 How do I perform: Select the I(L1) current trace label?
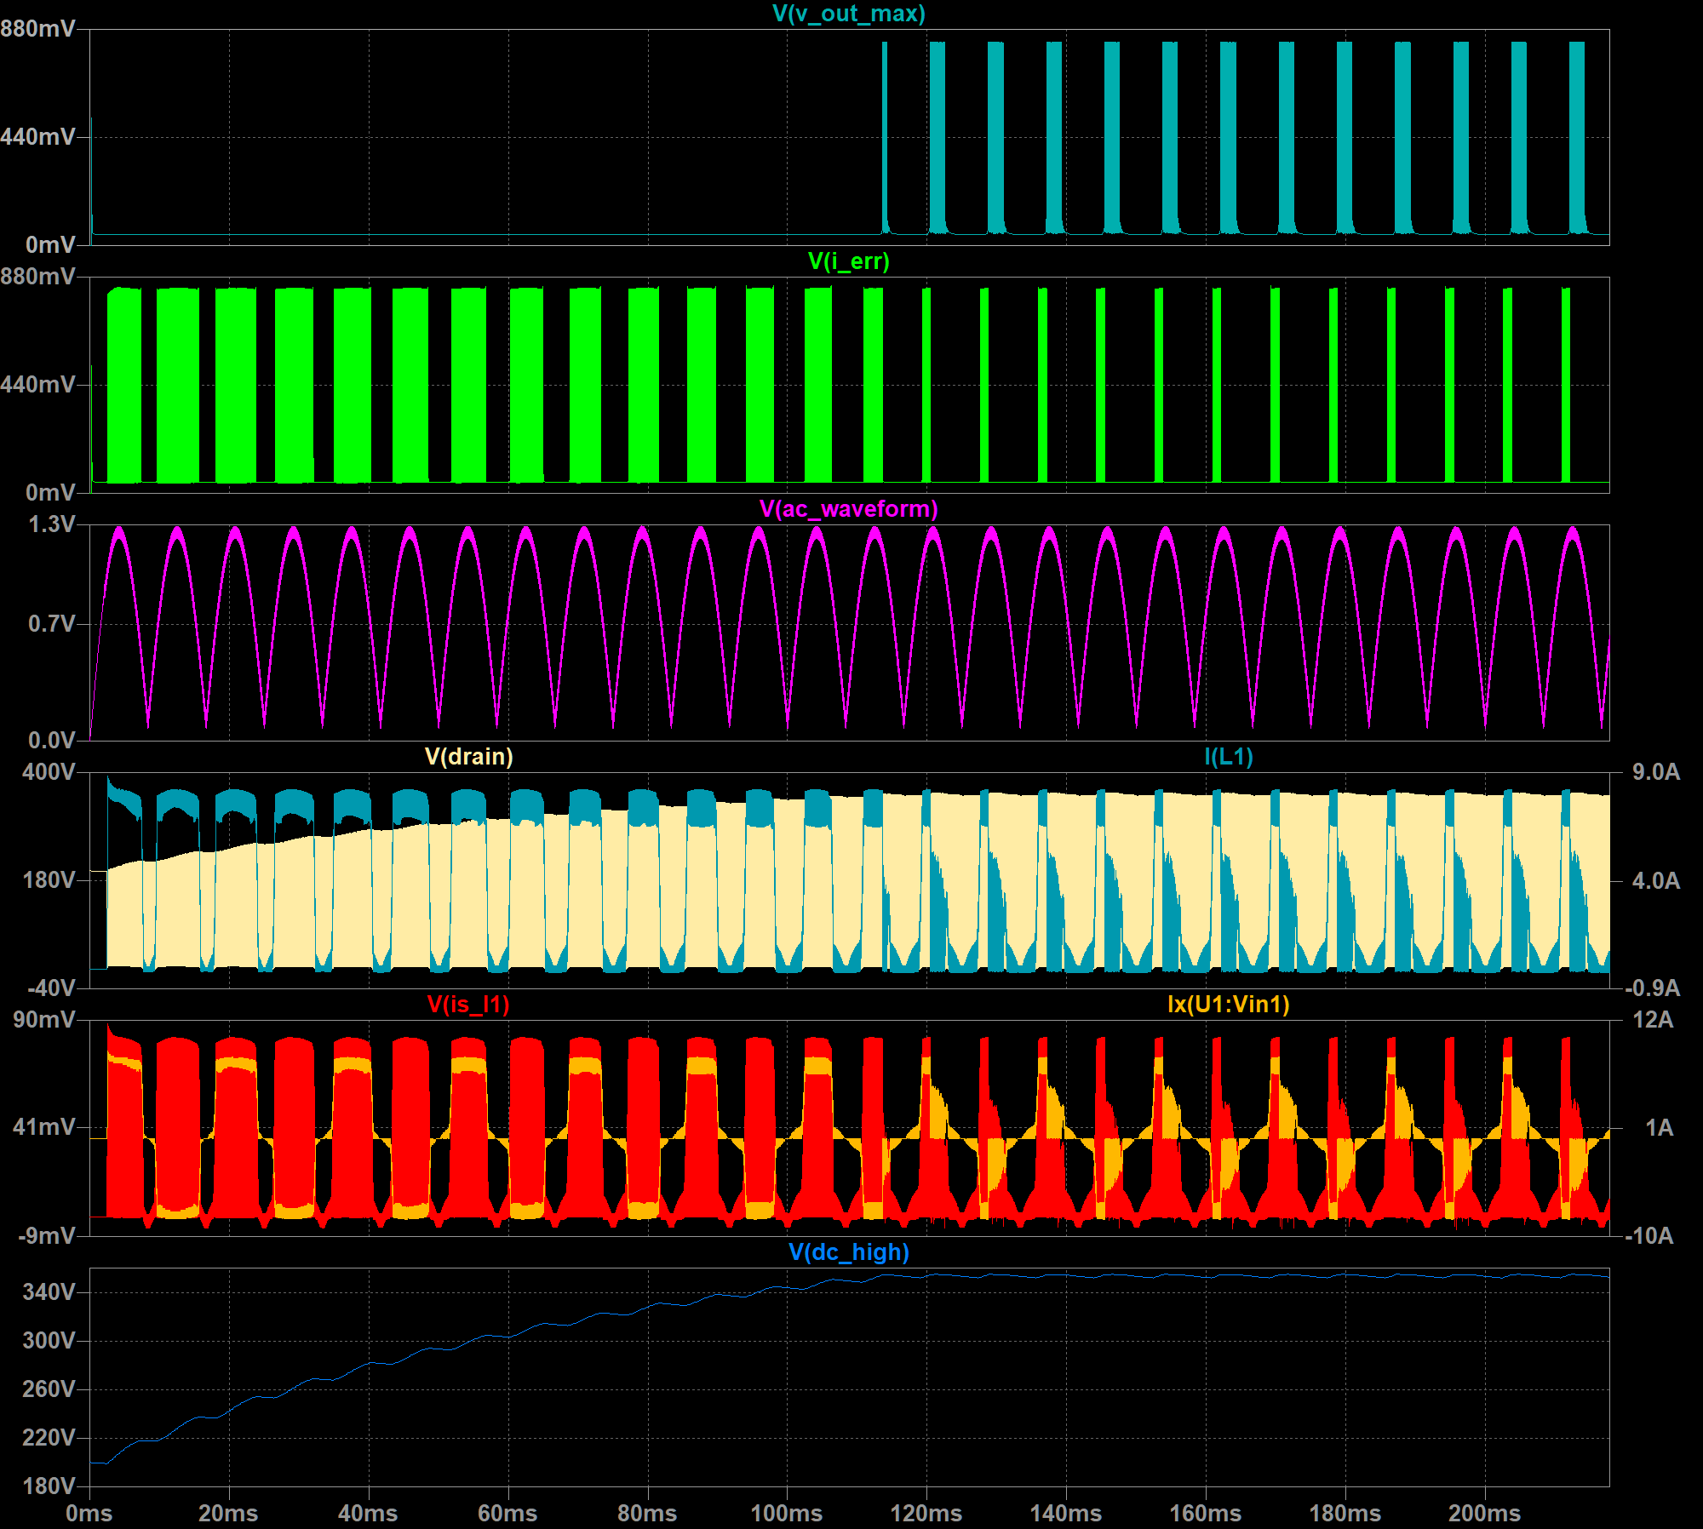(x=1228, y=757)
